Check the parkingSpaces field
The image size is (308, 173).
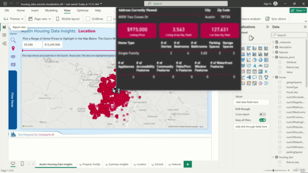(x=280, y=152)
